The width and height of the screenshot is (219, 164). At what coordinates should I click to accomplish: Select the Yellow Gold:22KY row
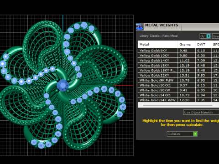[178, 75]
